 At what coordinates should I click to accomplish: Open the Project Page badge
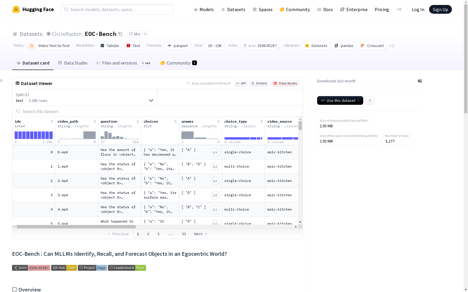[92, 268]
